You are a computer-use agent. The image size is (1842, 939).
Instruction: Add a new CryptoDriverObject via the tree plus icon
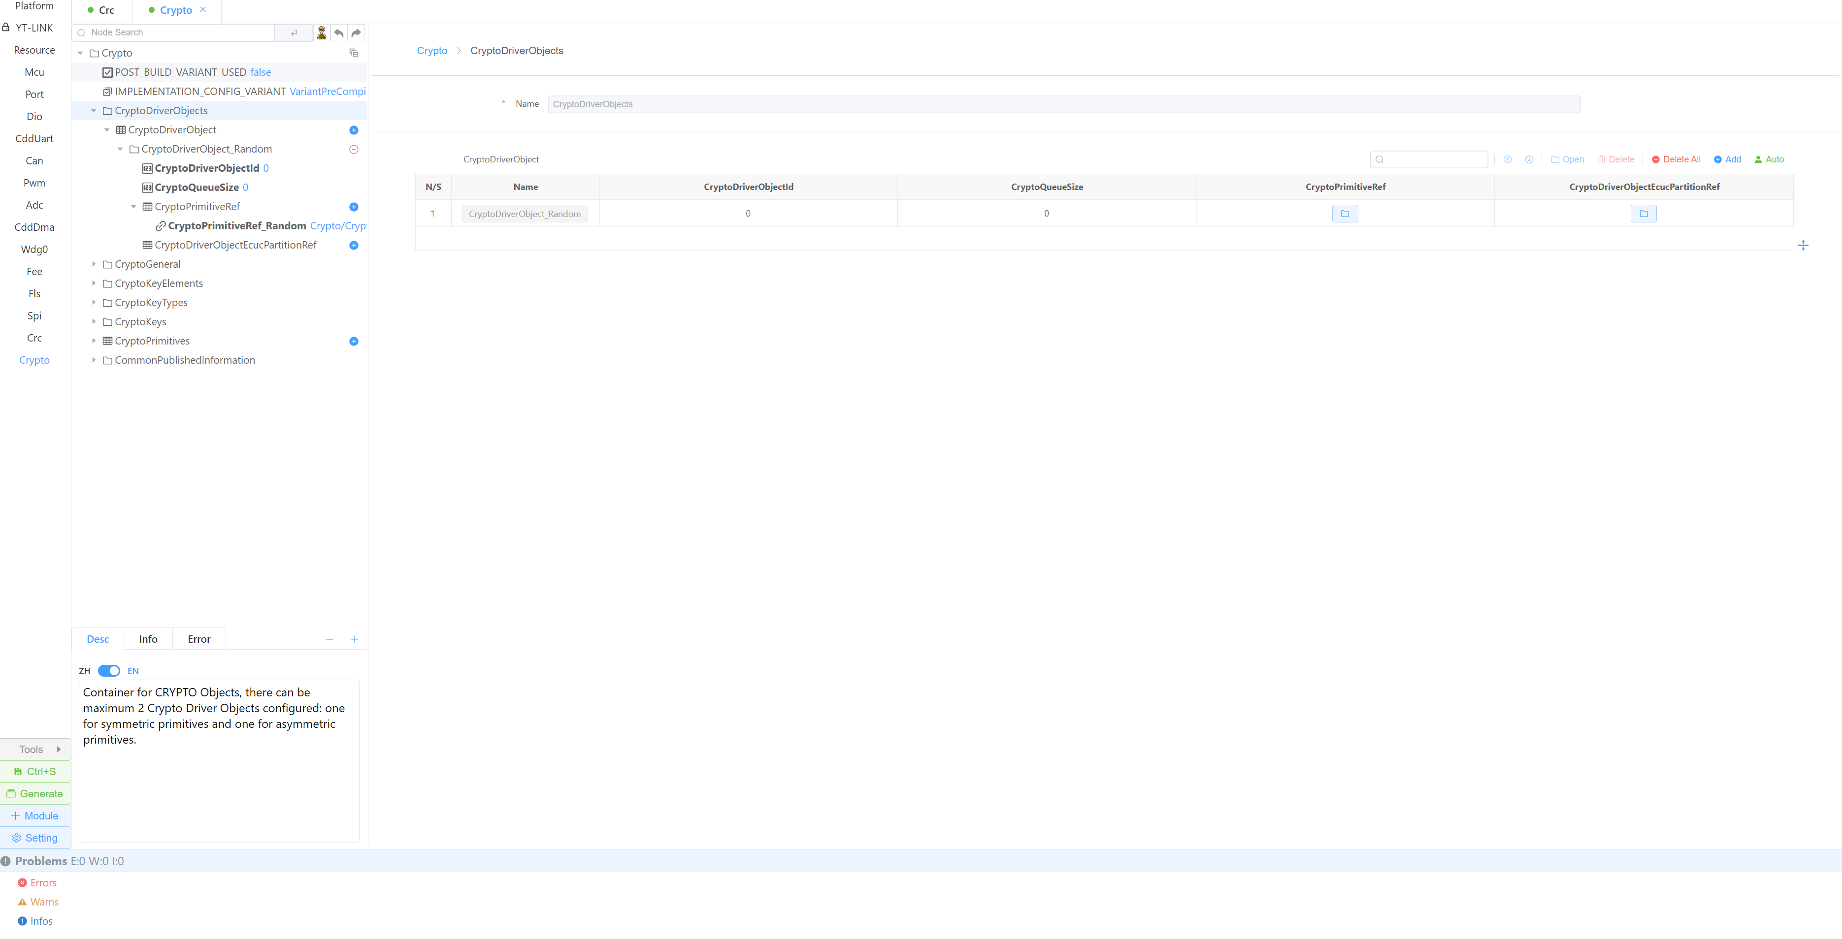[x=353, y=130]
